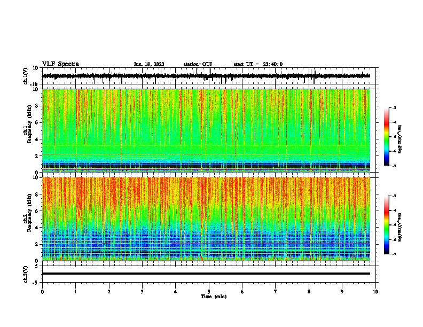Viewport: 423px width, 327px height.
Task: Click time axis tick label "0"
Action: click(42, 292)
